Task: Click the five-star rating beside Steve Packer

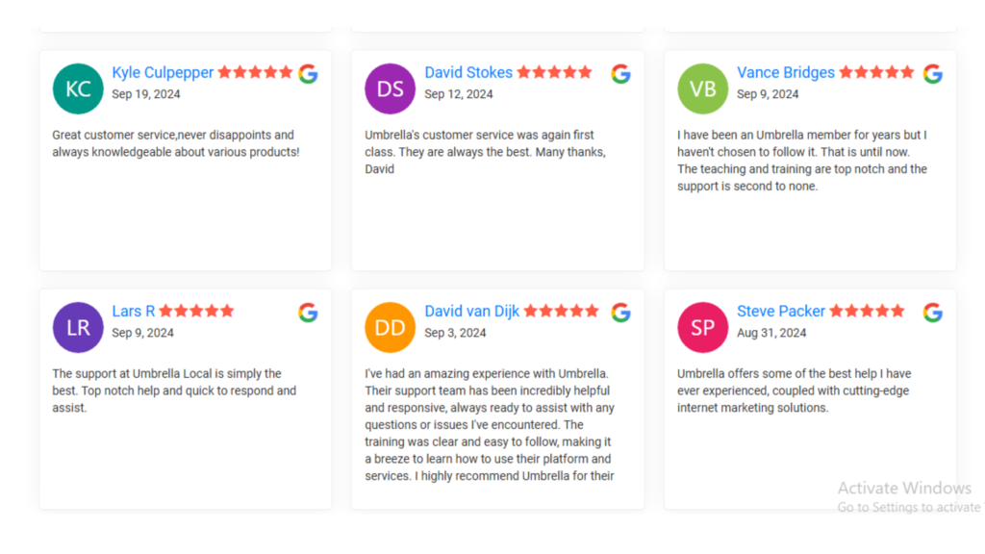Action: click(x=867, y=311)
